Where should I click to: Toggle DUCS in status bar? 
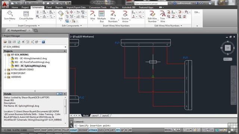(x=101, y=130)
